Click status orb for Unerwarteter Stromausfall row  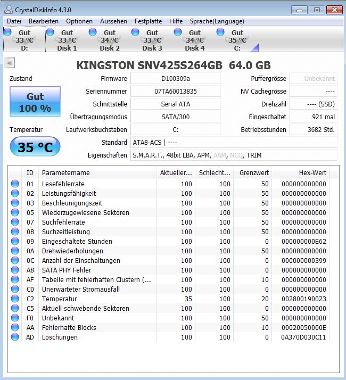point(15,289)
